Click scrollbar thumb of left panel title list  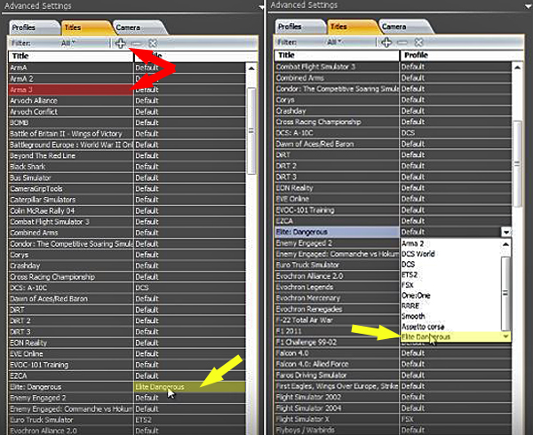coord(251,131)
